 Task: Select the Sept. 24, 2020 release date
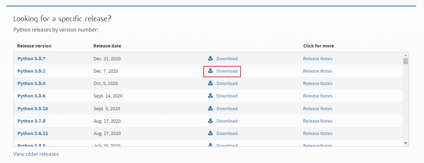[x=108, y=96]
